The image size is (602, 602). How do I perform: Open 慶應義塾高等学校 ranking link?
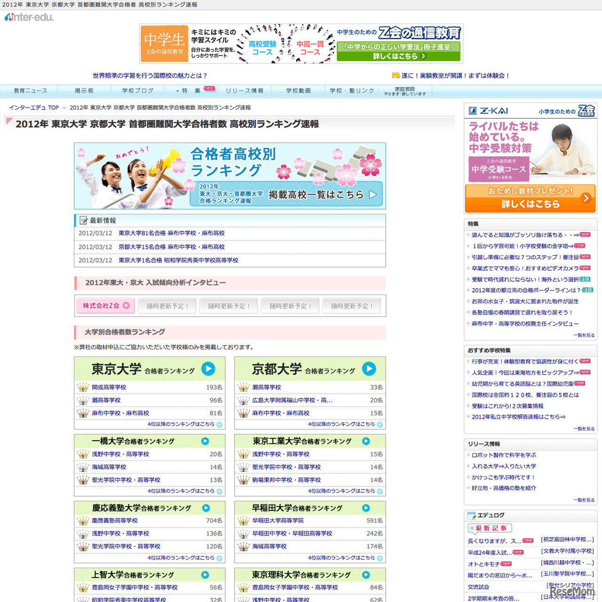pos(115,521)
